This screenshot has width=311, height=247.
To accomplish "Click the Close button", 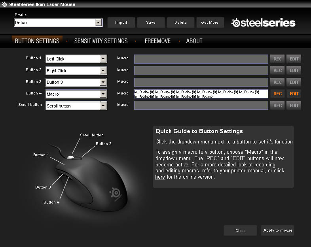I will point(241,230).
